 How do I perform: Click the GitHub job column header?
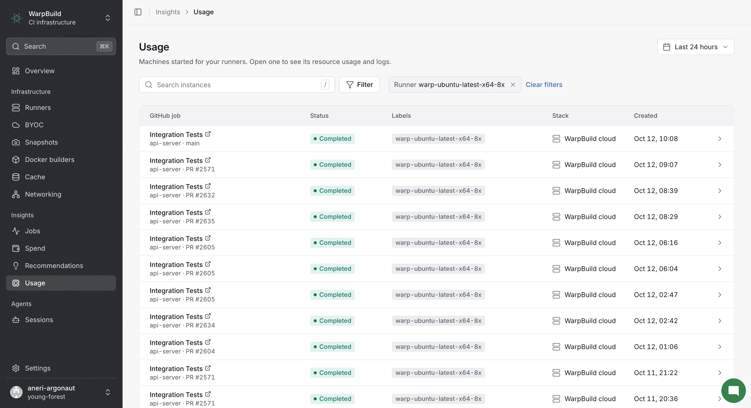[165, 116]
